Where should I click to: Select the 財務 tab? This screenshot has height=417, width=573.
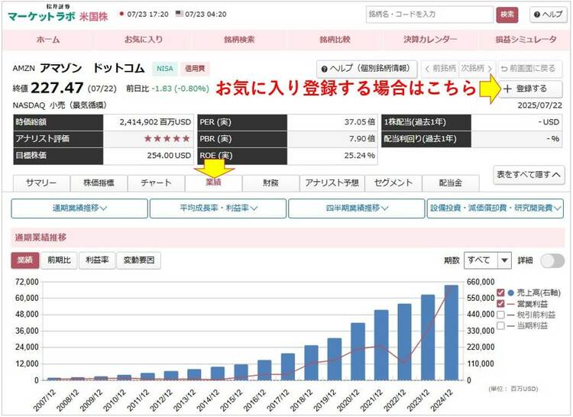(x=270, y=183)
